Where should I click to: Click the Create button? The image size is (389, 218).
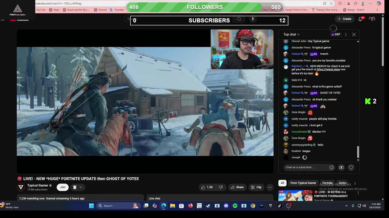tap(344, 19)
